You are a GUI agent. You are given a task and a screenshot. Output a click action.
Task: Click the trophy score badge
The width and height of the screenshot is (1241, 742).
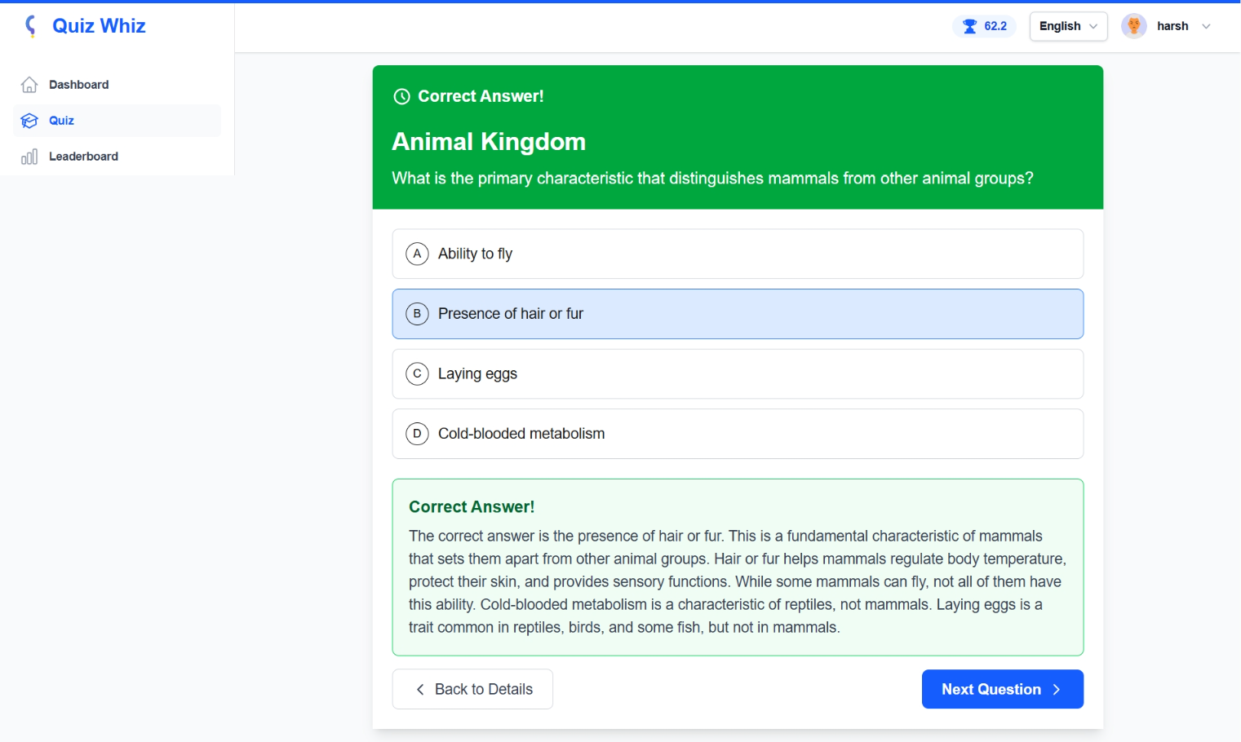[984, 26]
